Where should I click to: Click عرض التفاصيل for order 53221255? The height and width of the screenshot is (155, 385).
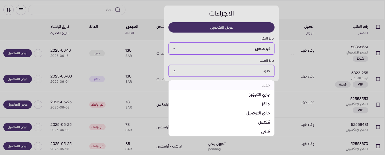pyautogui.click(x=18, y=79)
